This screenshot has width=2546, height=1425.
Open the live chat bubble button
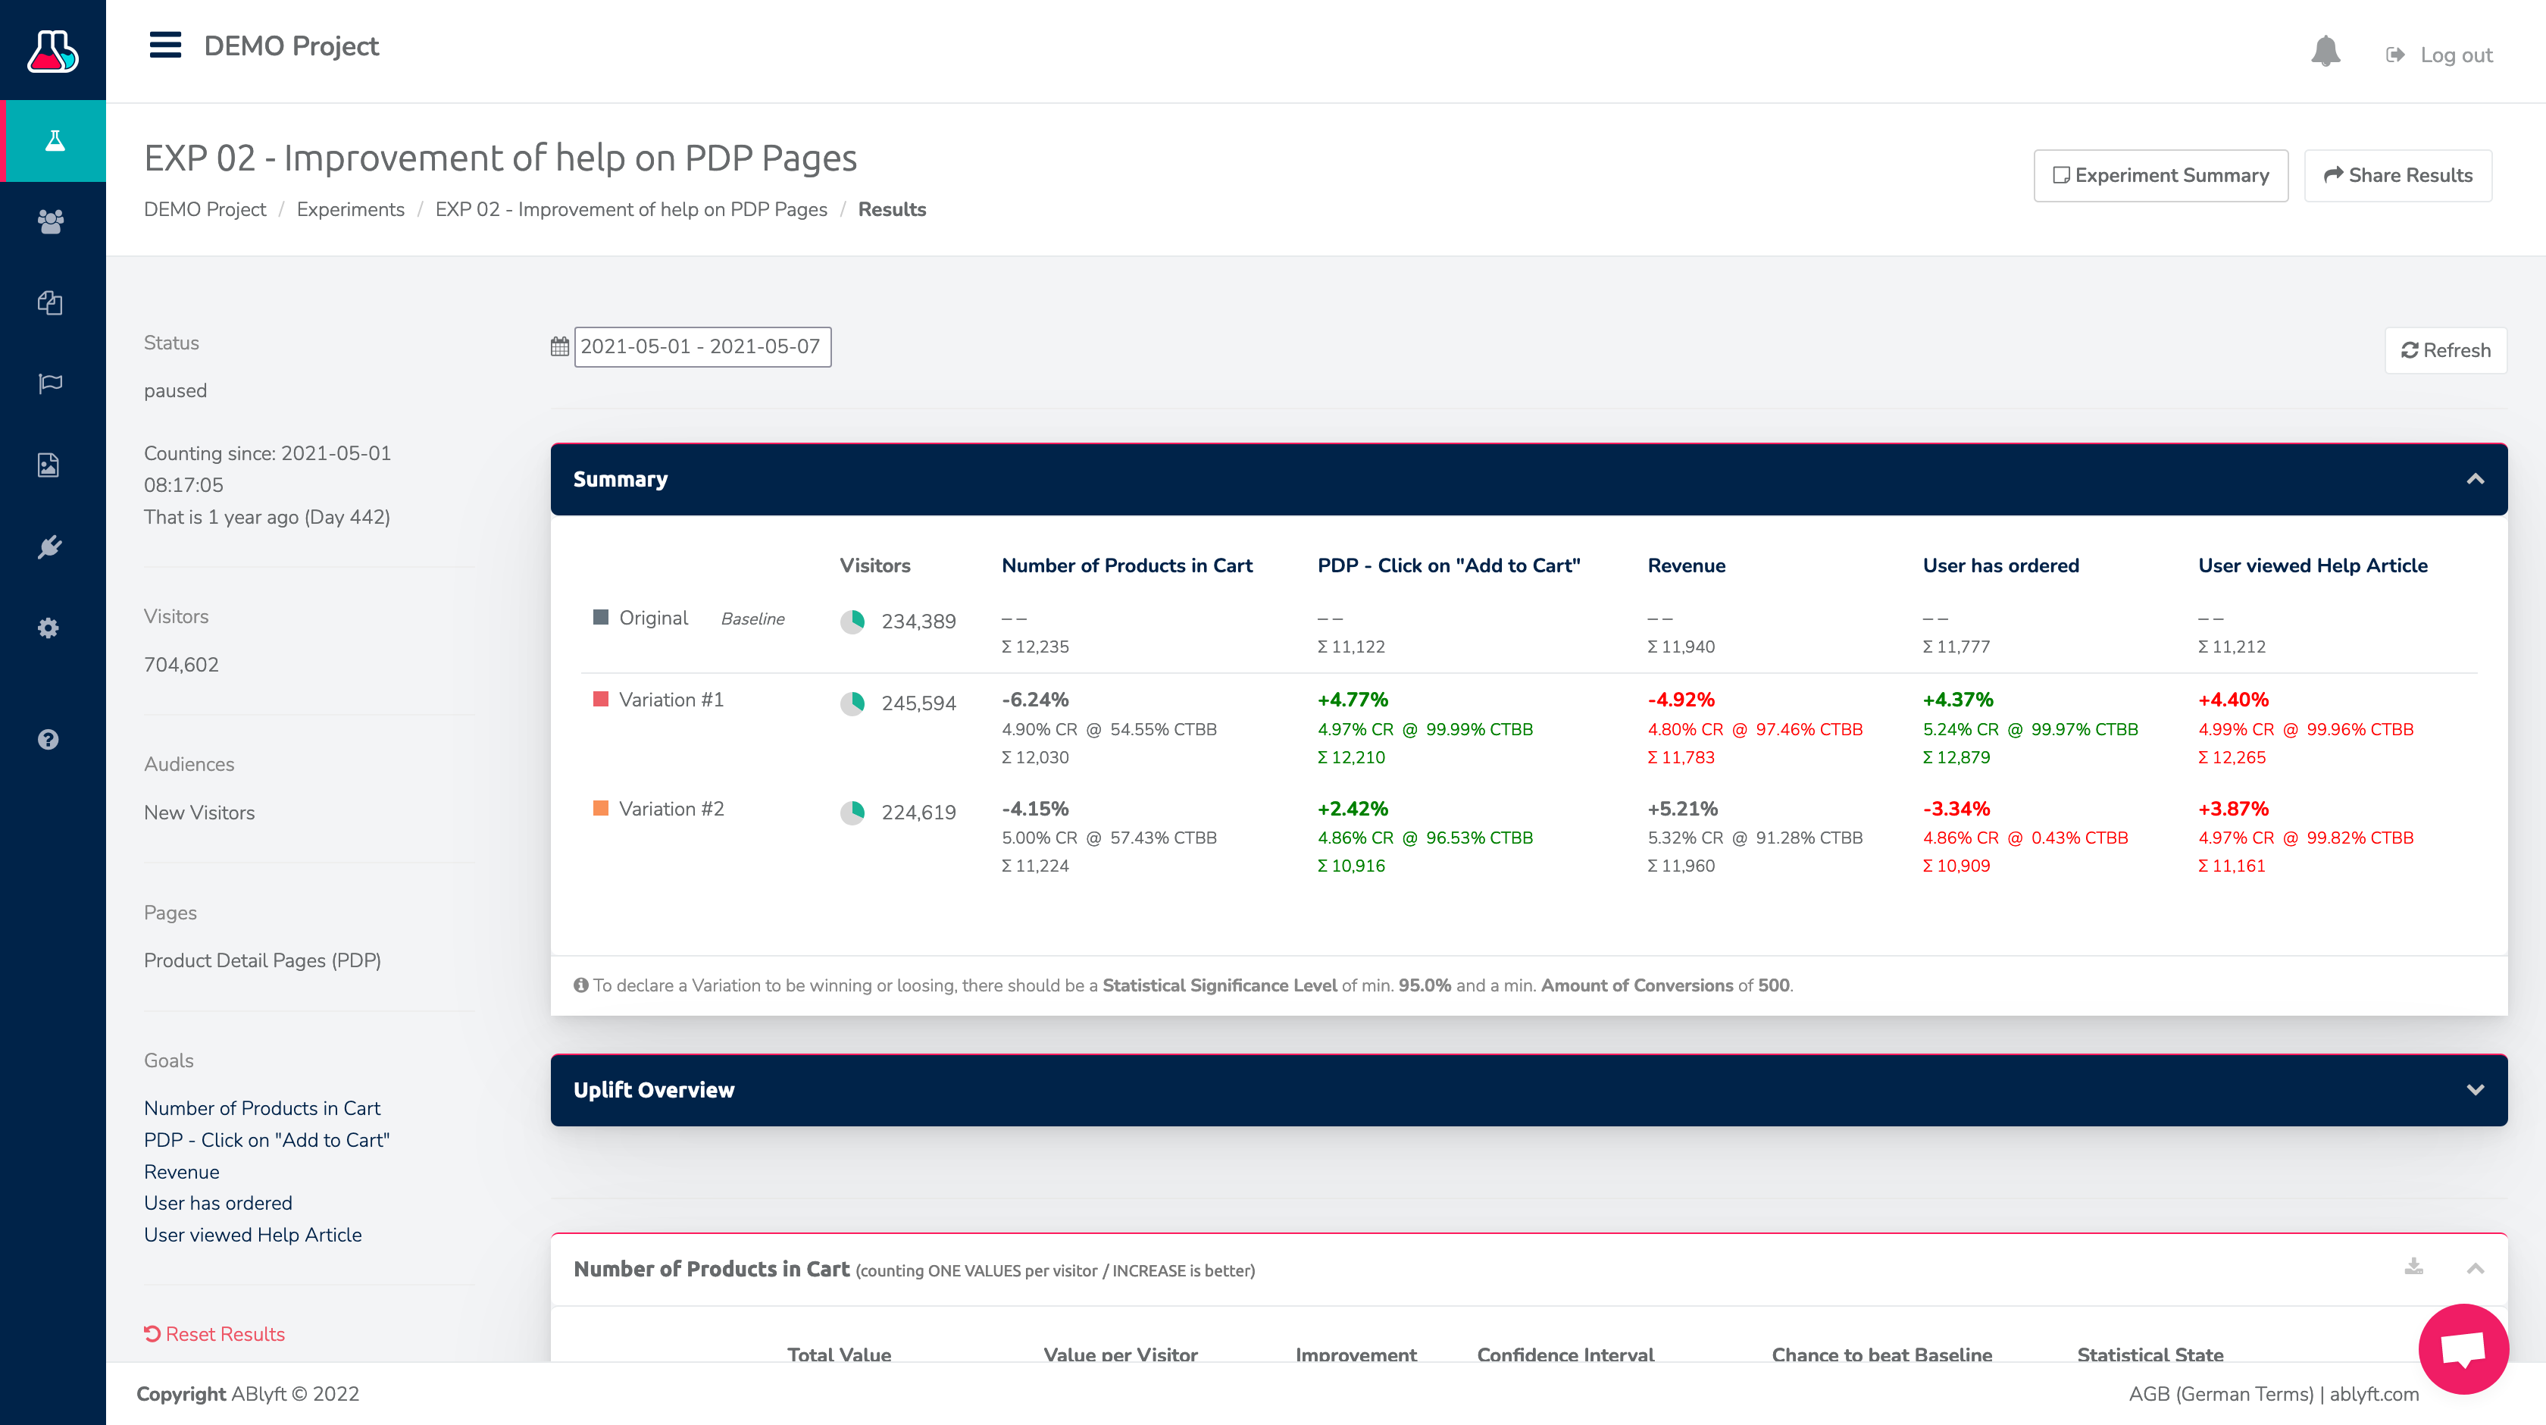click(2462, 1348)
